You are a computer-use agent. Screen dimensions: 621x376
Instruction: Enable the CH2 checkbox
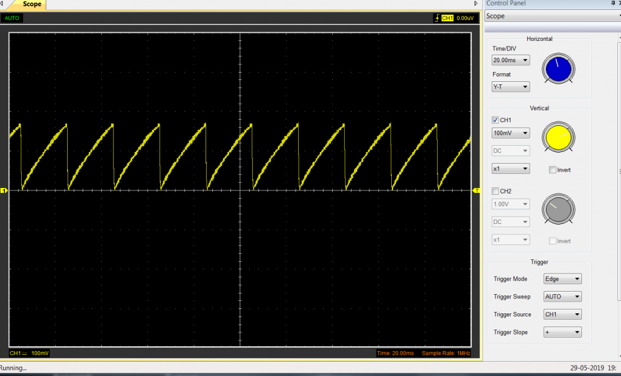click(495, 191)
